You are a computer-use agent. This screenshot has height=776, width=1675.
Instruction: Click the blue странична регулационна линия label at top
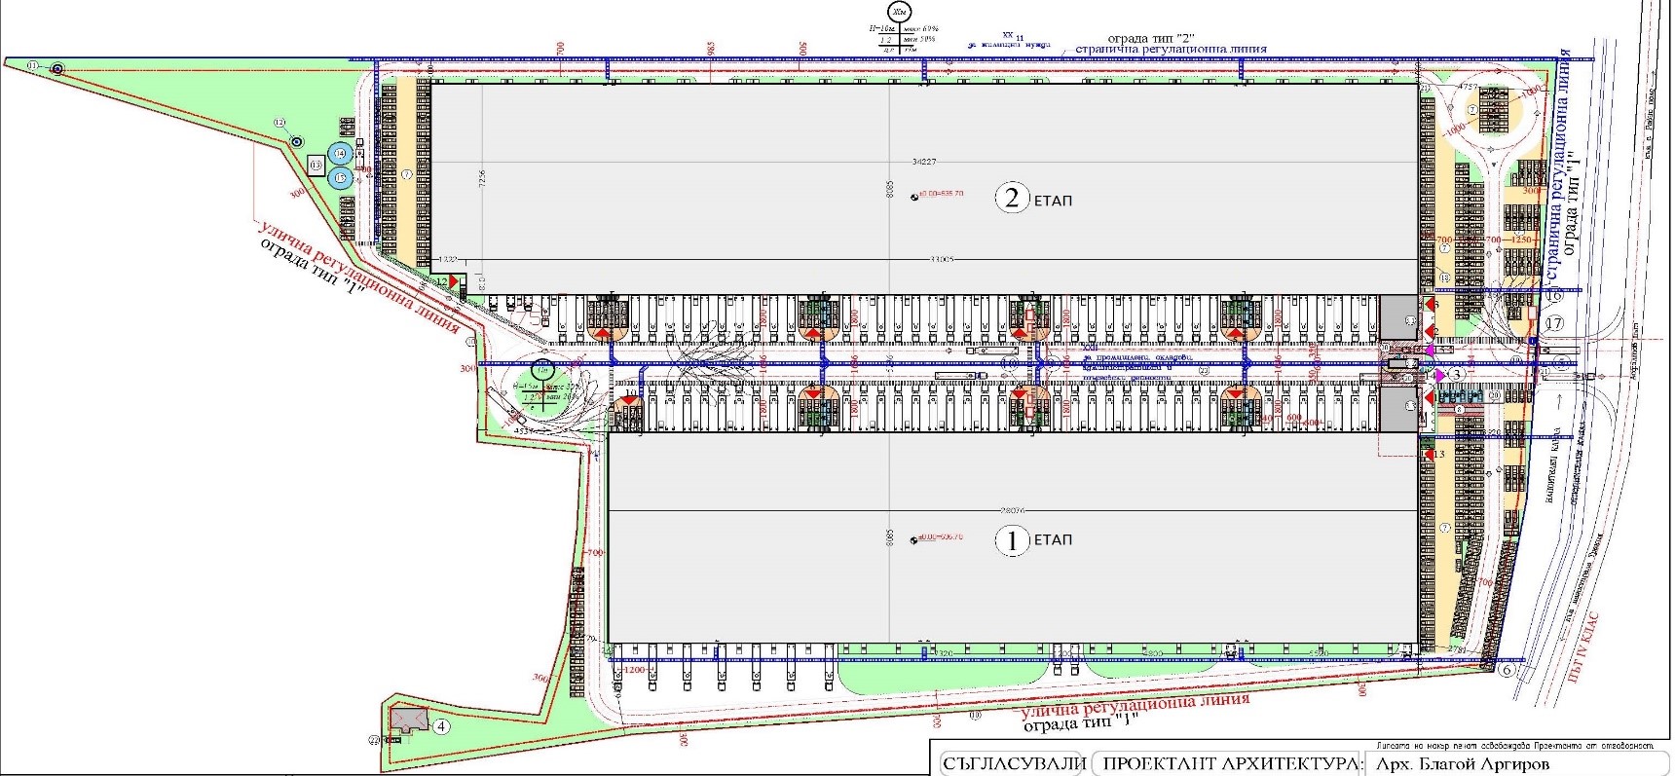(x=1171, y=49)
